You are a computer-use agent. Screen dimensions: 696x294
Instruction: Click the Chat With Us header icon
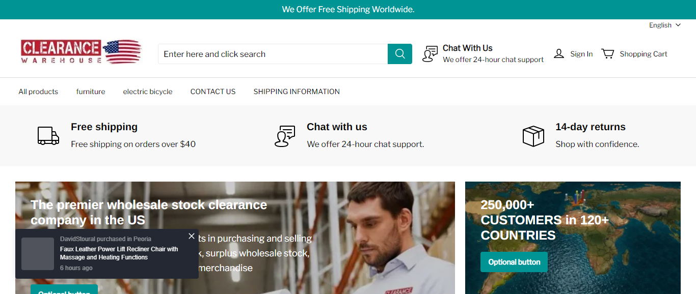pyautogui.click(x=430, y=54)
